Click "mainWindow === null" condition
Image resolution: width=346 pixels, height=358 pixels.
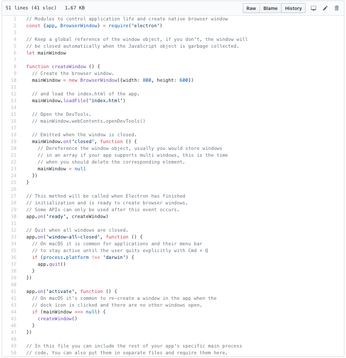point(70,312)
